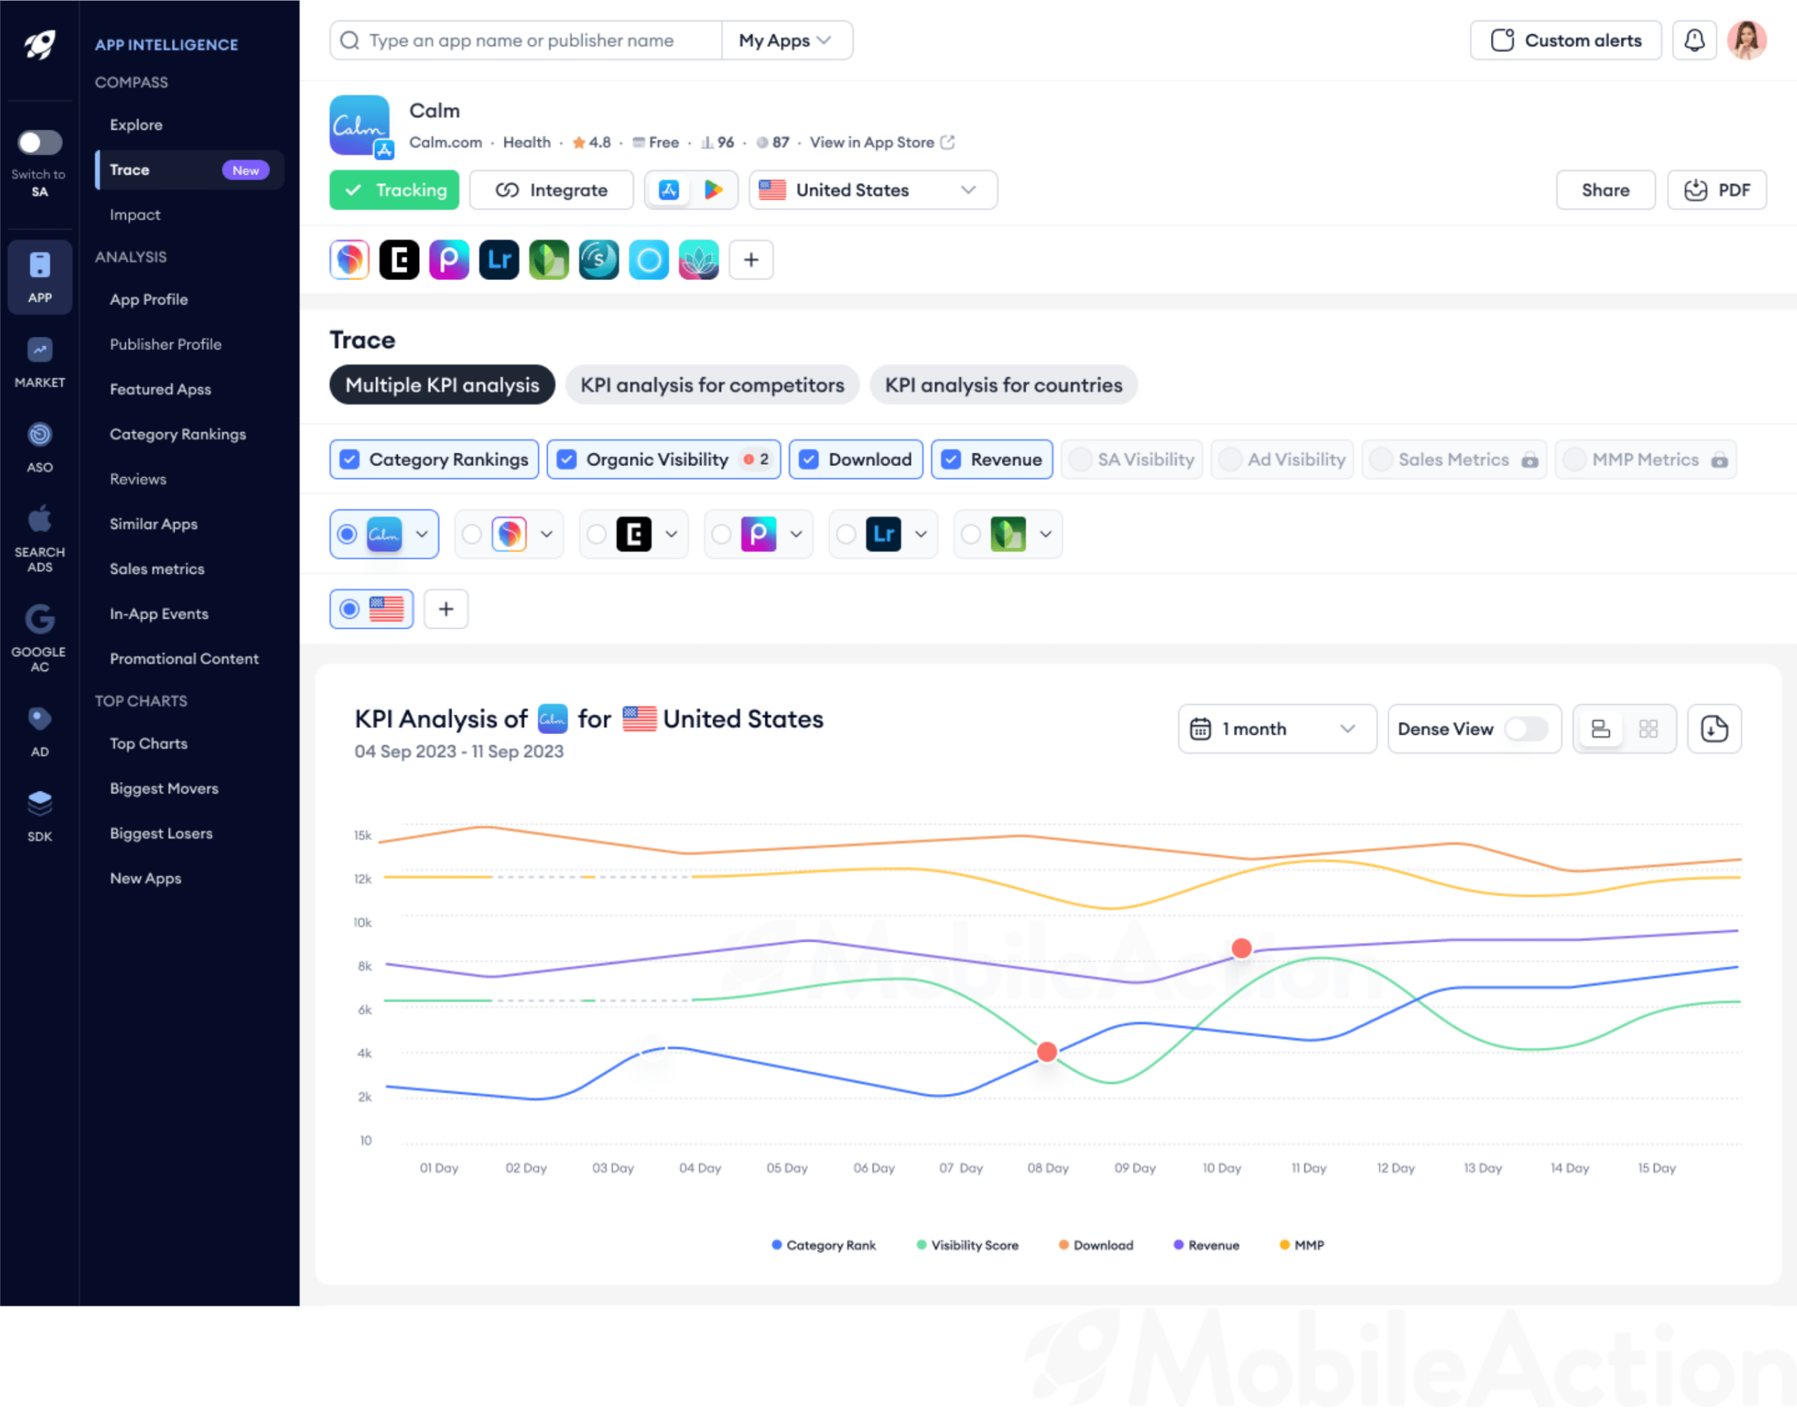
Task: Open App Profile in the sidebar
Action: (x=149, y=300)
